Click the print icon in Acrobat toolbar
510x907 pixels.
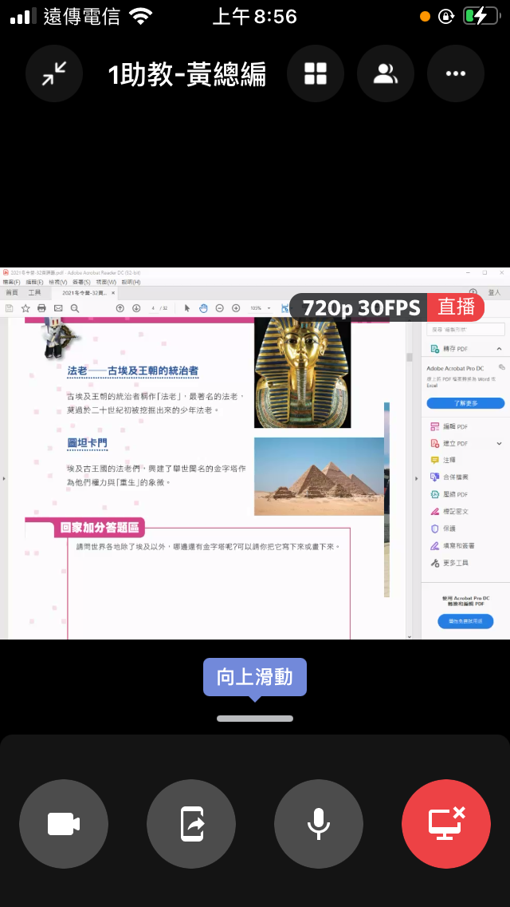point(41,308)
